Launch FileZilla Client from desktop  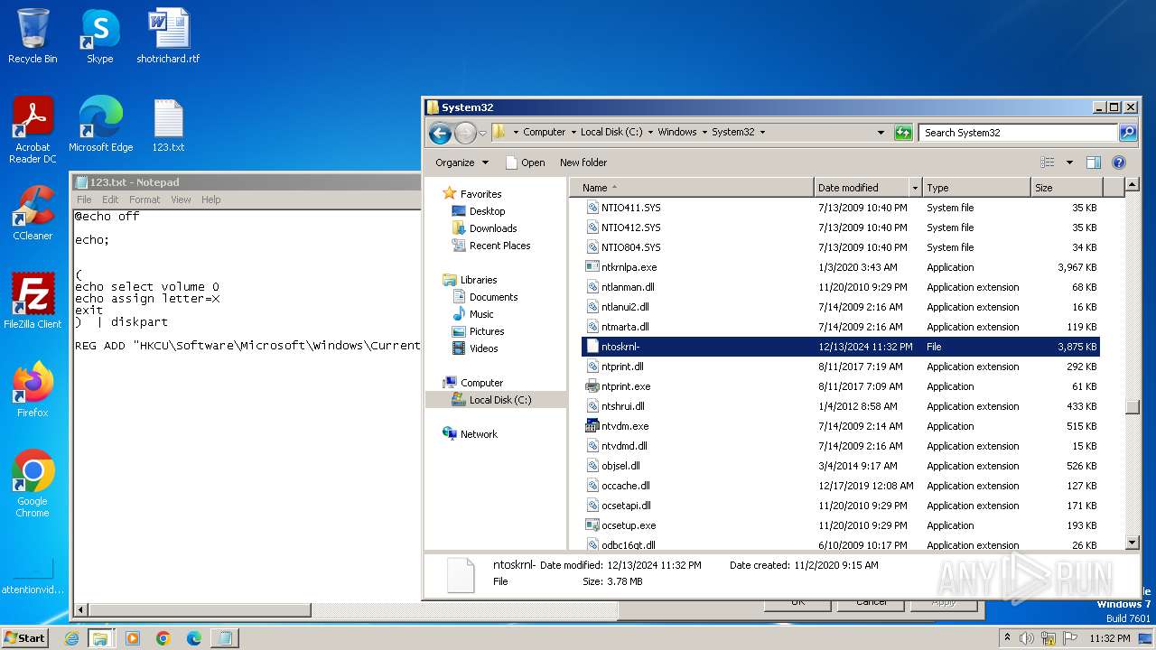click(33, 302)
